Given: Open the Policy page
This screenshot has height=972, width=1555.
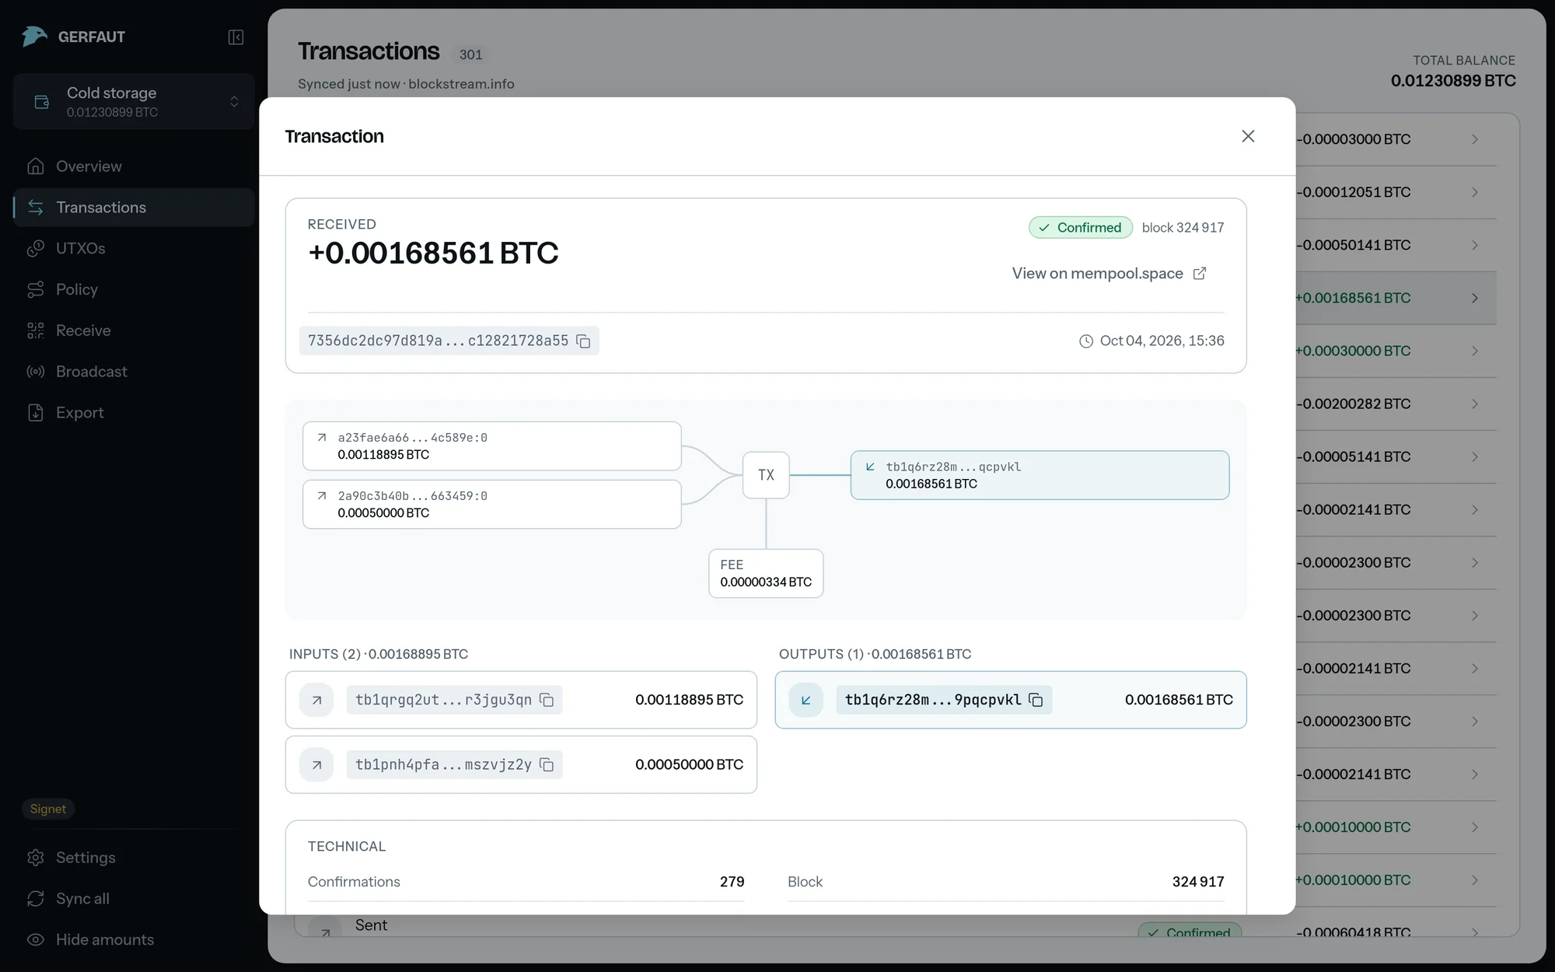Looking at the screenshot, I should (x=134, y=289).
